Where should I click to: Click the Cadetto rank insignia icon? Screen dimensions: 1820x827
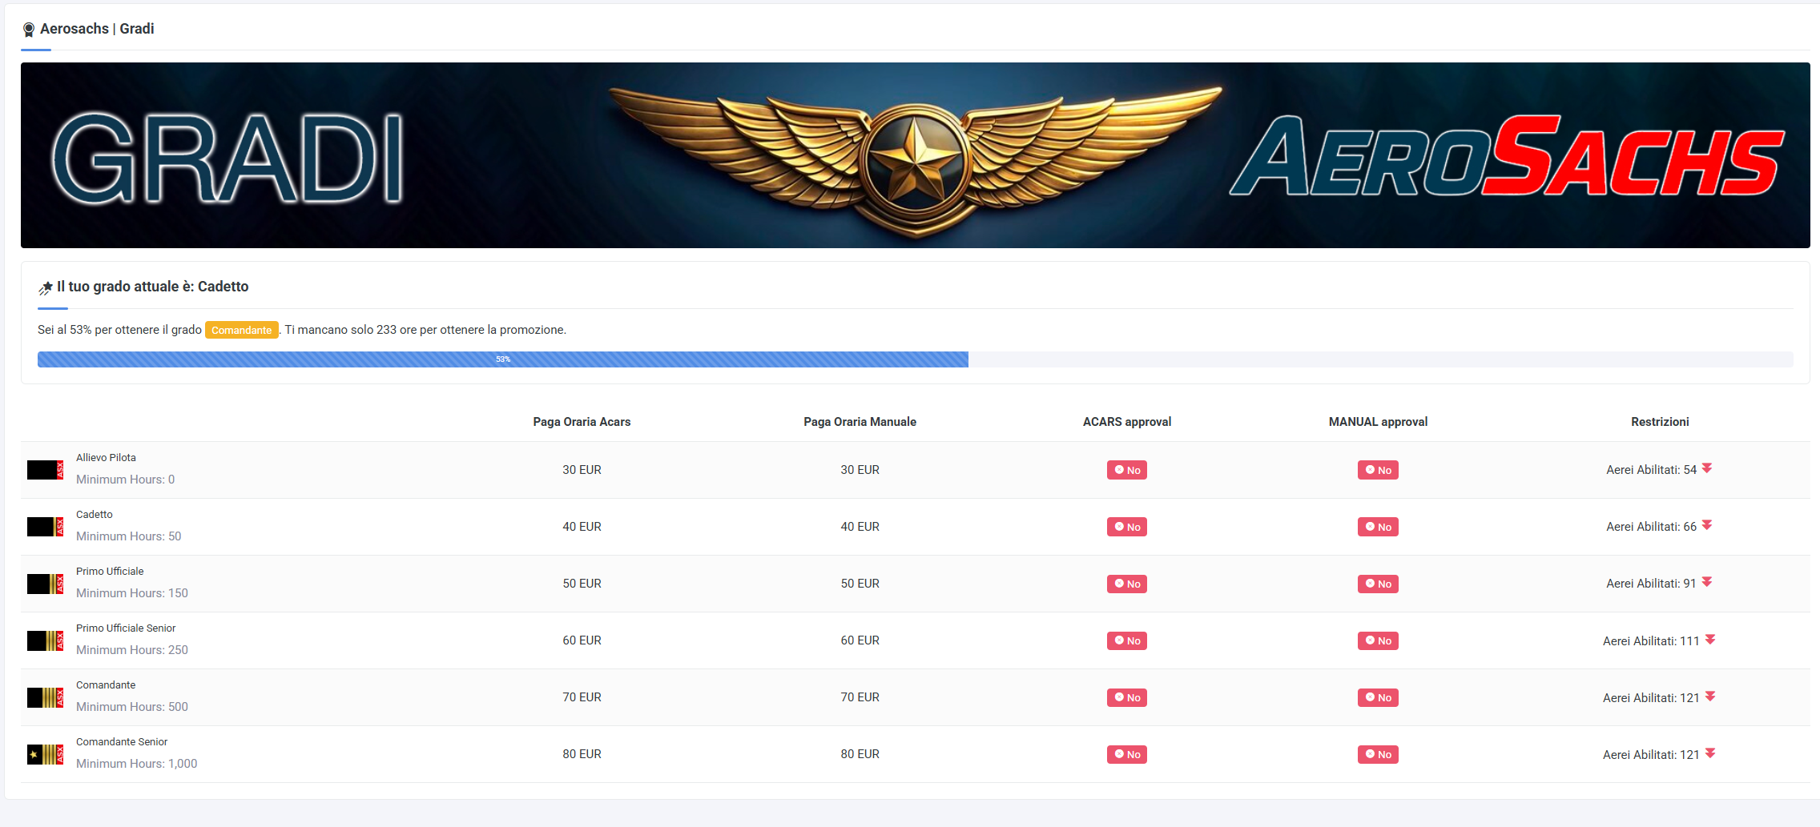pyautogui.click(x=45, y=527)
